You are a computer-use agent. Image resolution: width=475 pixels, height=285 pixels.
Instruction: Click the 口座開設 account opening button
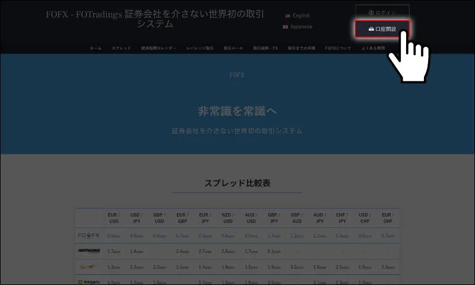tap(382, 28)
